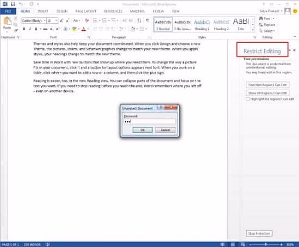This screenshot has height=247, width=299.
Task: Click the Password field in the dialog
Action: coord(149,122)
